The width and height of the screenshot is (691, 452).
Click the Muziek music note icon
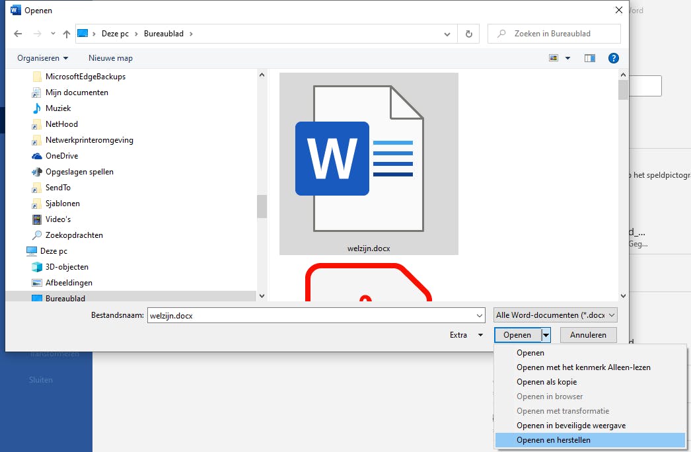click(x=37, y=108)
